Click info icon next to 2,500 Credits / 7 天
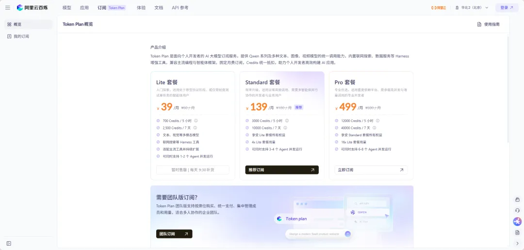The height and width of the screenshot is (250, 524). coord(195,128)
